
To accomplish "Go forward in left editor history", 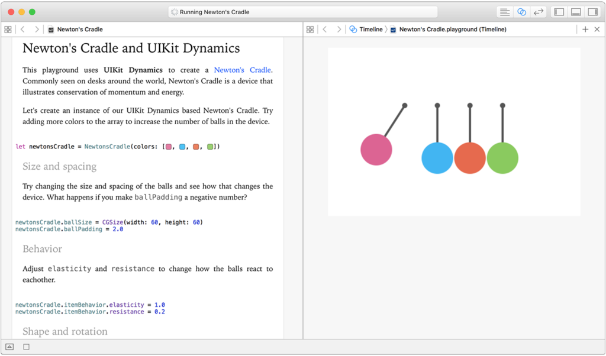I will pos(36,30).
